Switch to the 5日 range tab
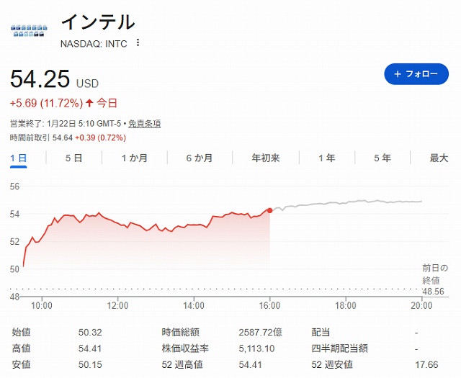This screenshot has width=461, height=378. click(73, 158)
